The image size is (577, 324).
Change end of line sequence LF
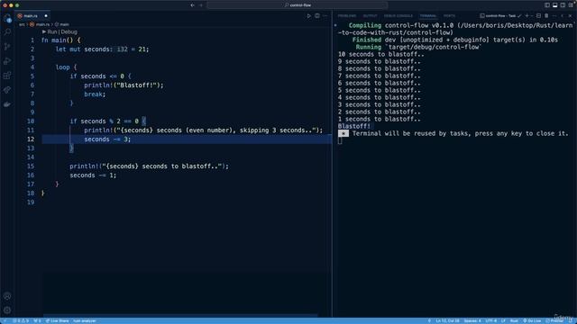pyautogui.click(x=503, y=320)
